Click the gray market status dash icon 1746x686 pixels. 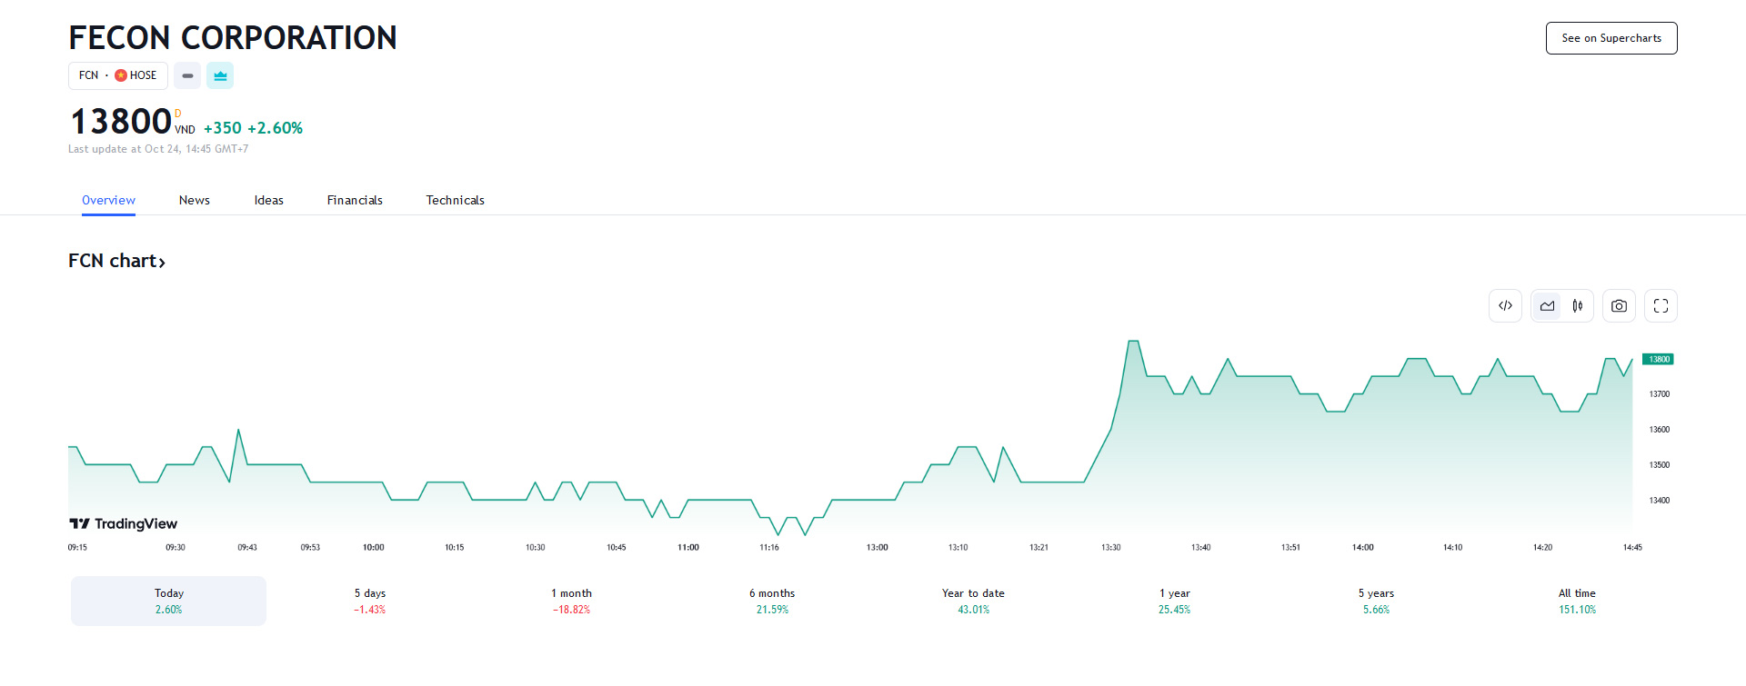[x=187, y=75]
